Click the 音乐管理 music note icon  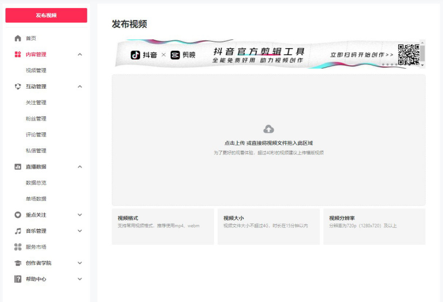pos(18,231)
